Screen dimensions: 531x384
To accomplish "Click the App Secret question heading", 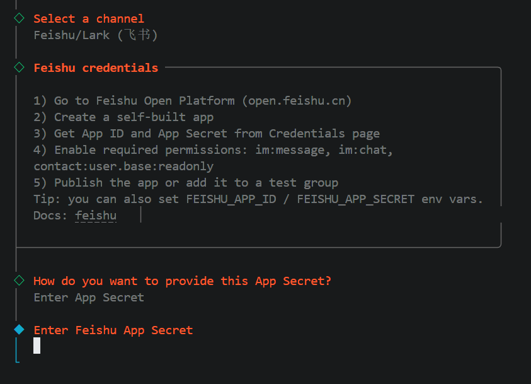I will tap(183, 281).
